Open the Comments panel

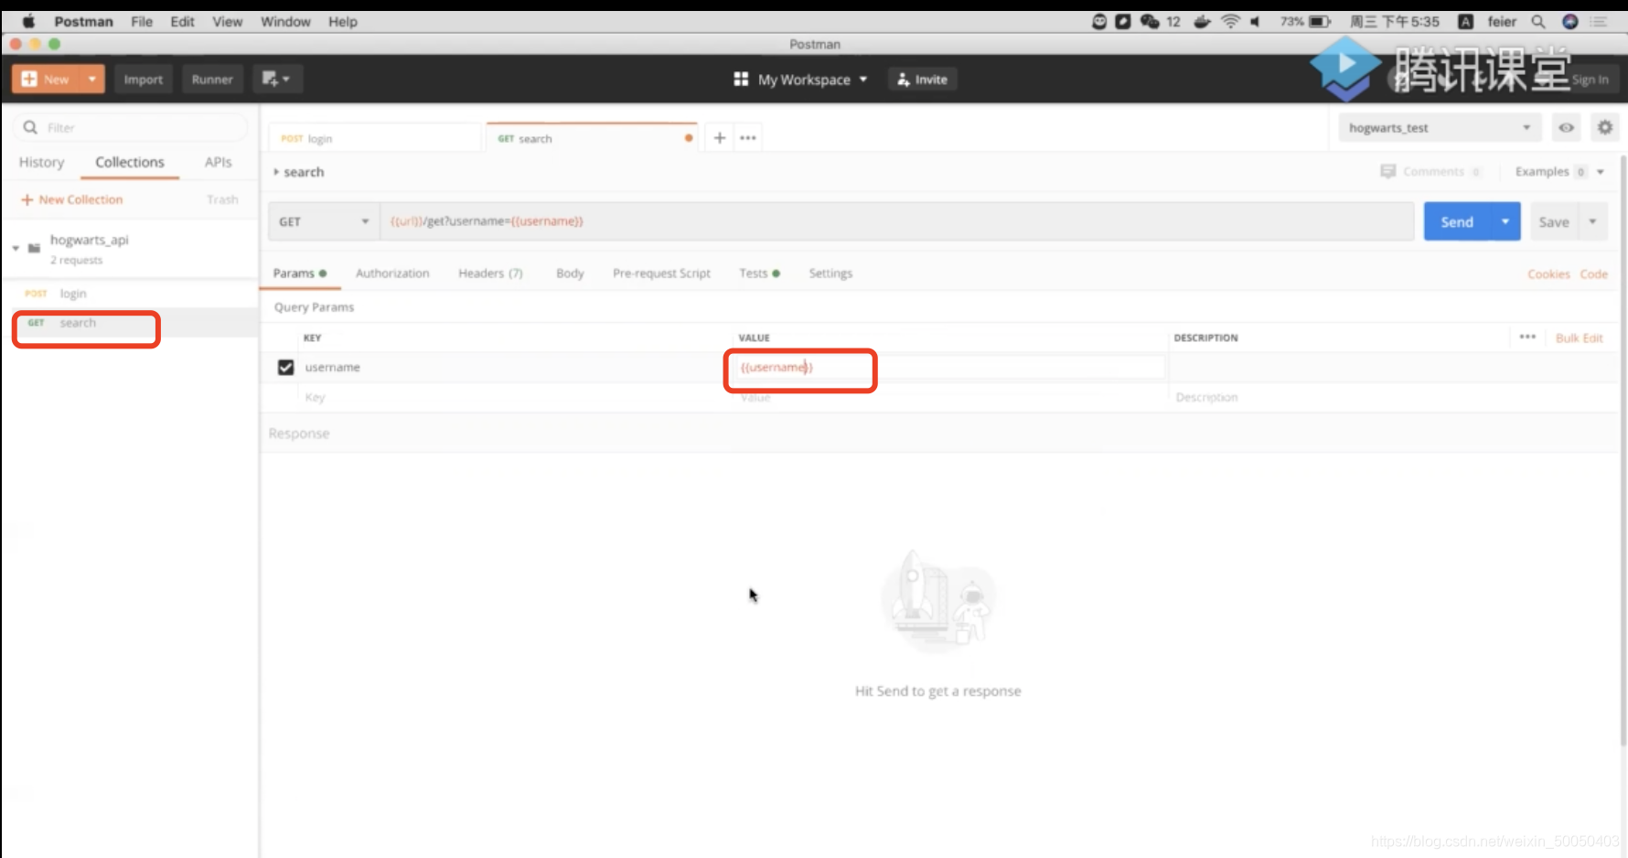pyautogui.click(x=1430, y=172)
